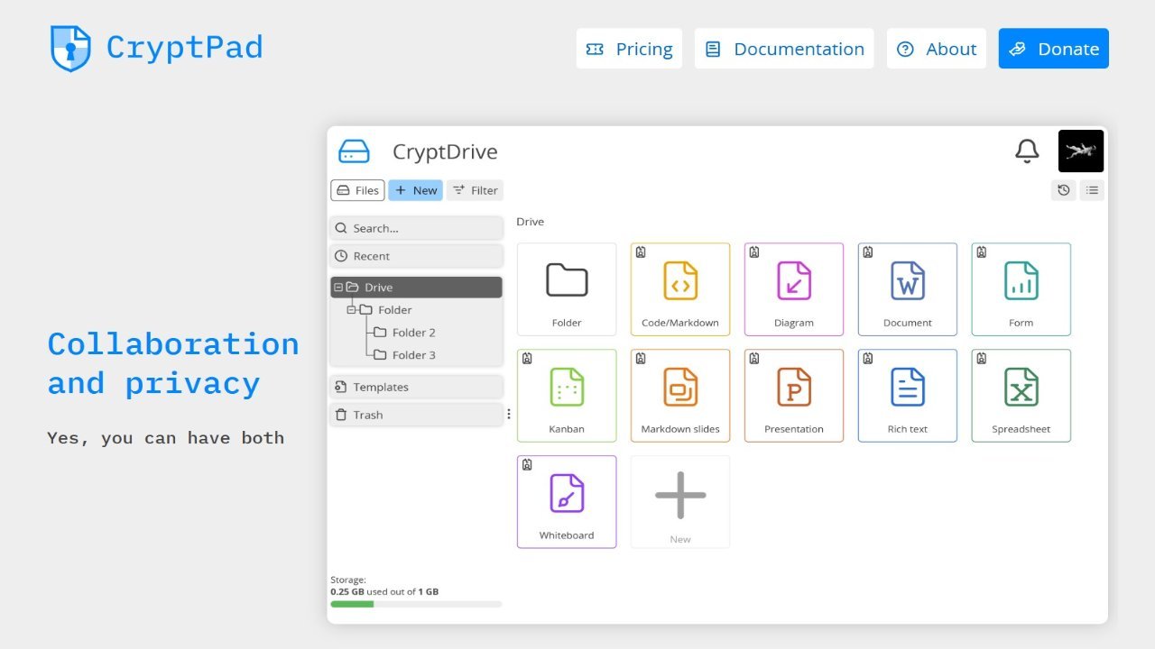Viewport: 1155px width, 649px height.
Task: Click the CryptDrive drive icon
Action: coord(354,151)
